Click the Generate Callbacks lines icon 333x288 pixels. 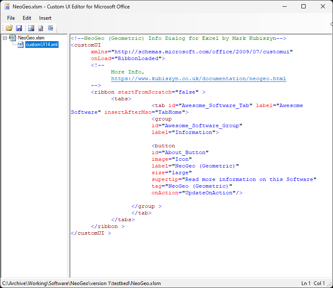pyautogui.click(x=51, y=28)
